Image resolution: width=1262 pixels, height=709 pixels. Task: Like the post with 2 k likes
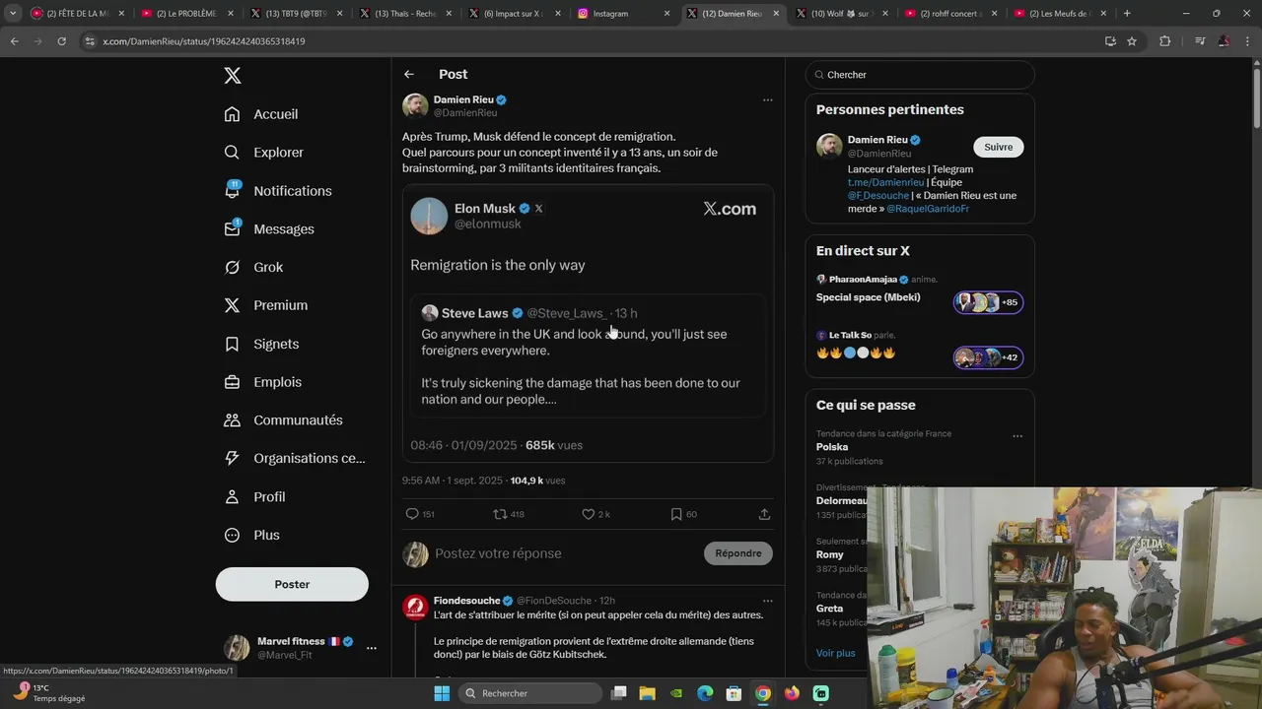(596, 514)
